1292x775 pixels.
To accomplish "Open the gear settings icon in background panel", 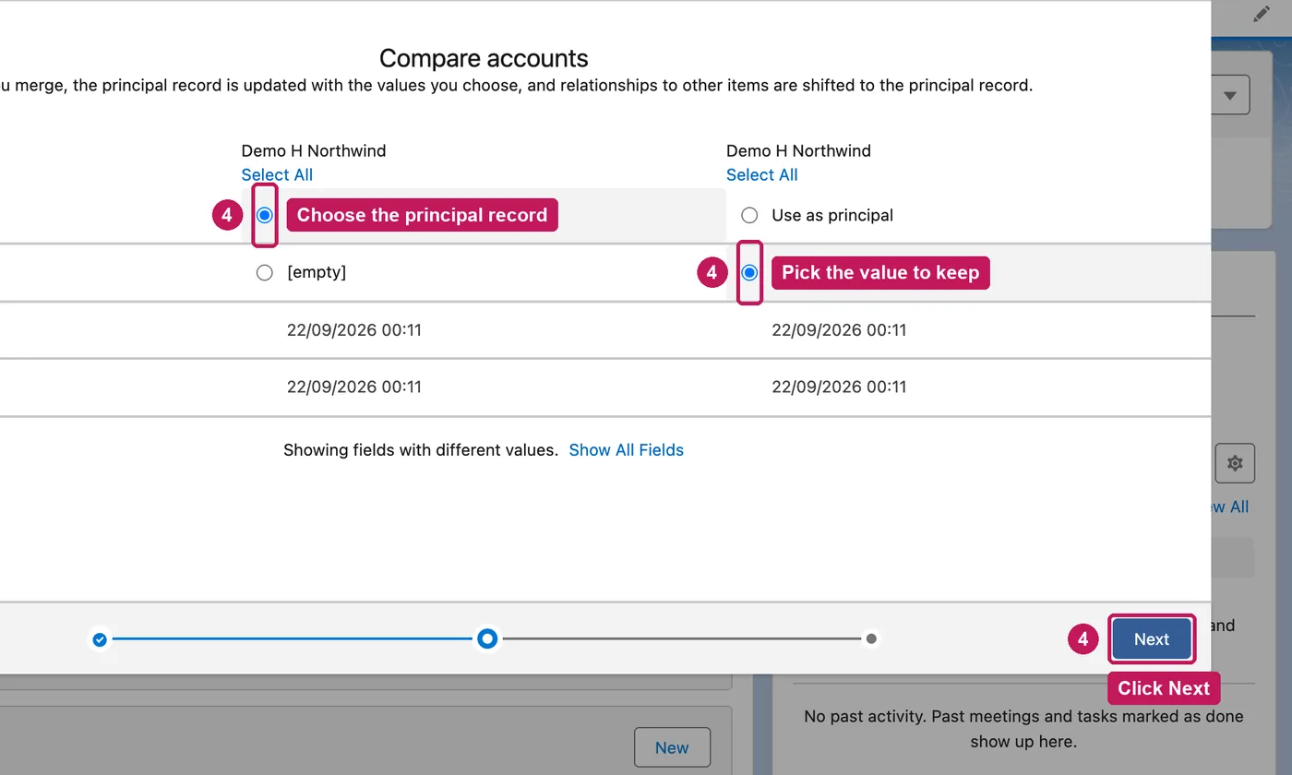I will [x=1235, y=463].
